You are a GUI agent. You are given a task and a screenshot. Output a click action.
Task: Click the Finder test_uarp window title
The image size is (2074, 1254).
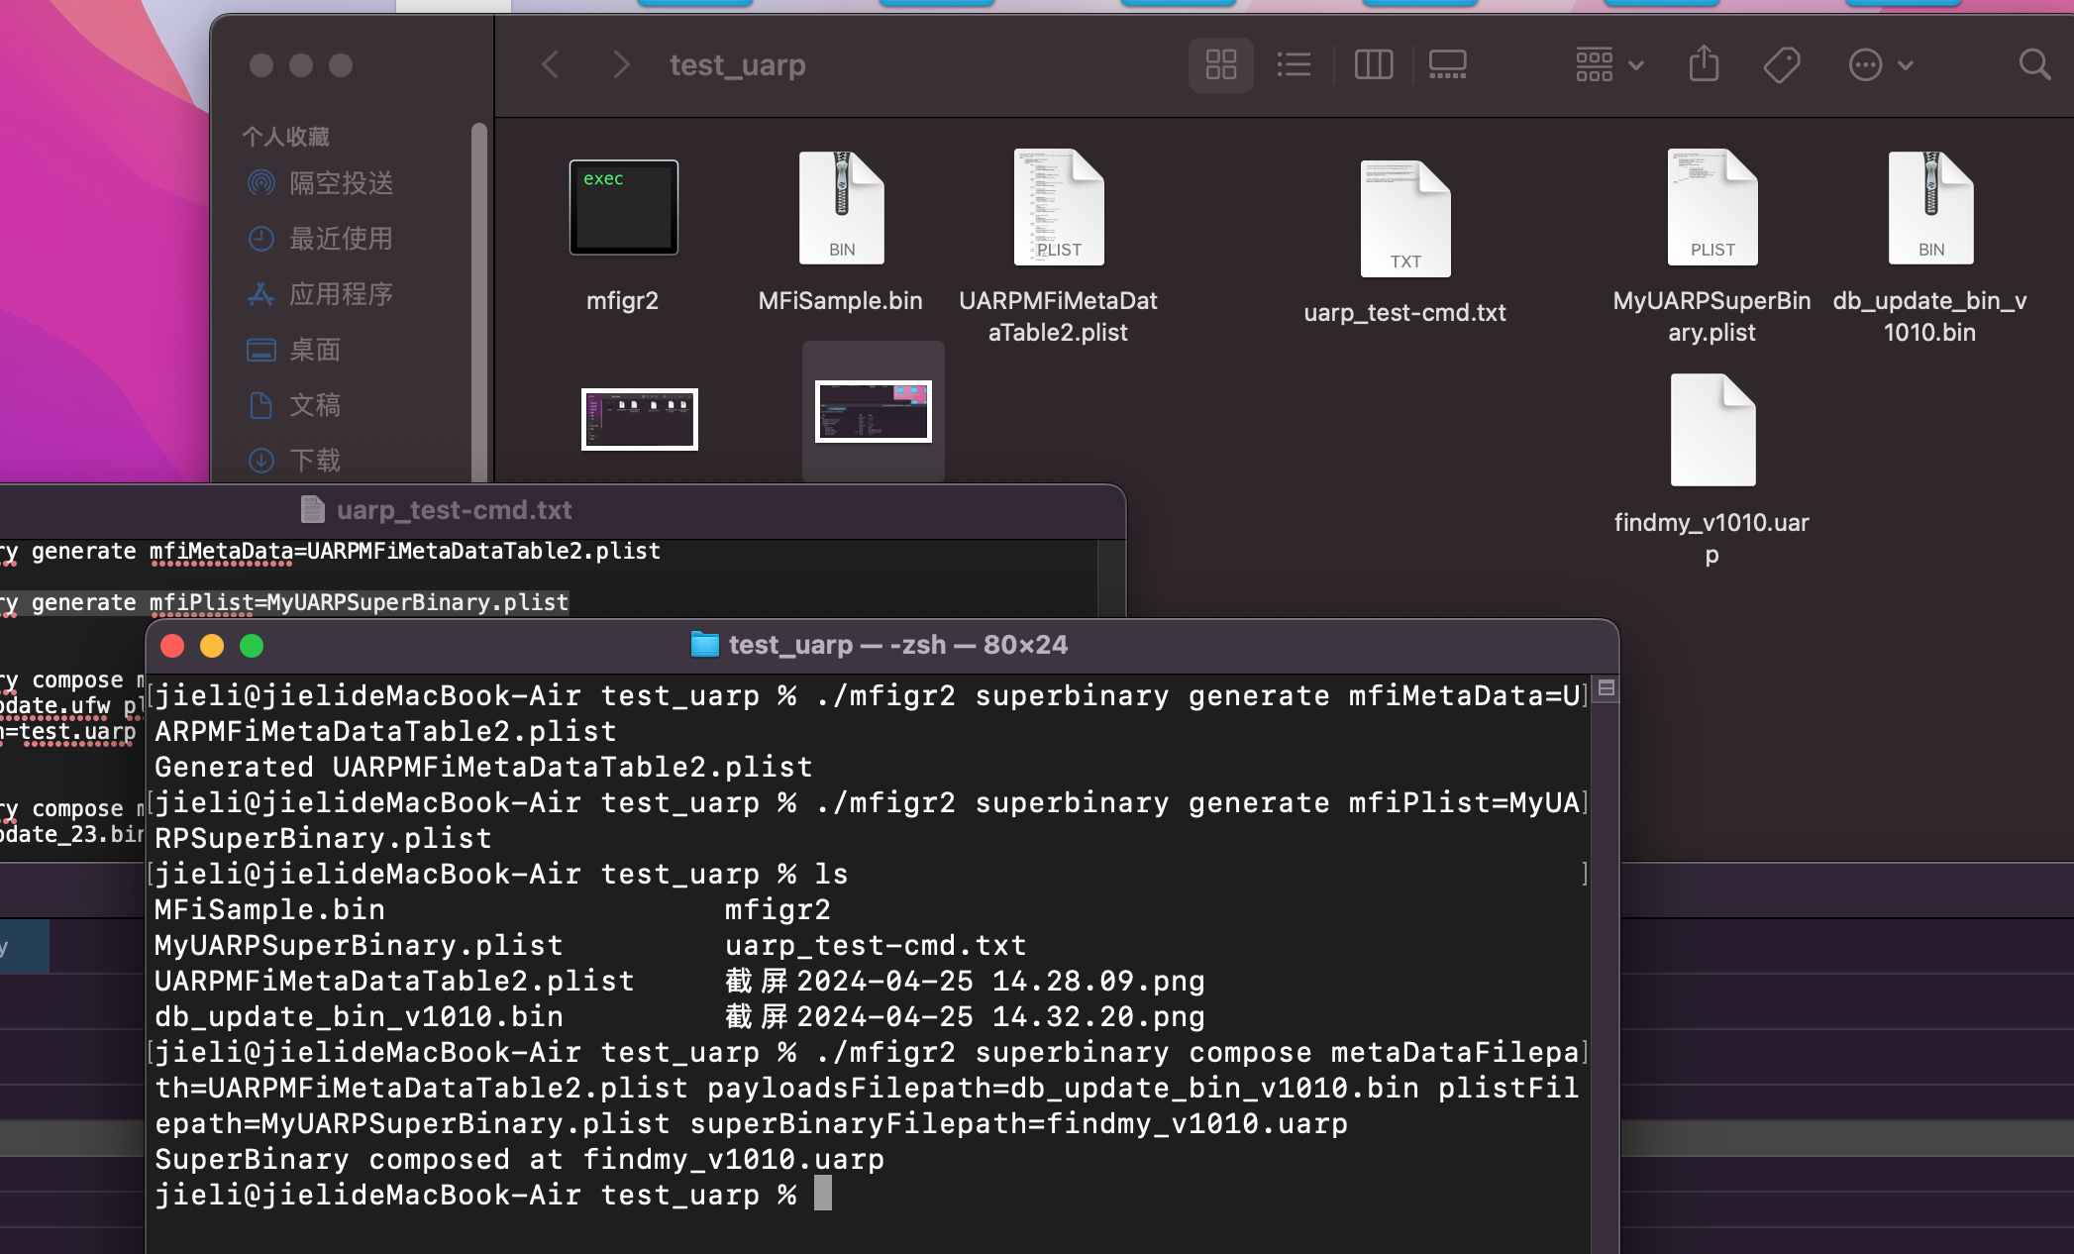coord(738,65)
